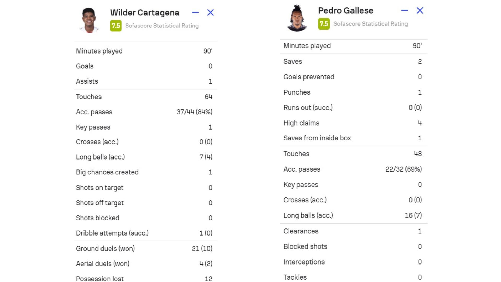501x282 pixels.
Task: Select Gallese's Long balls (acc.) row
Action: [353, 215]
